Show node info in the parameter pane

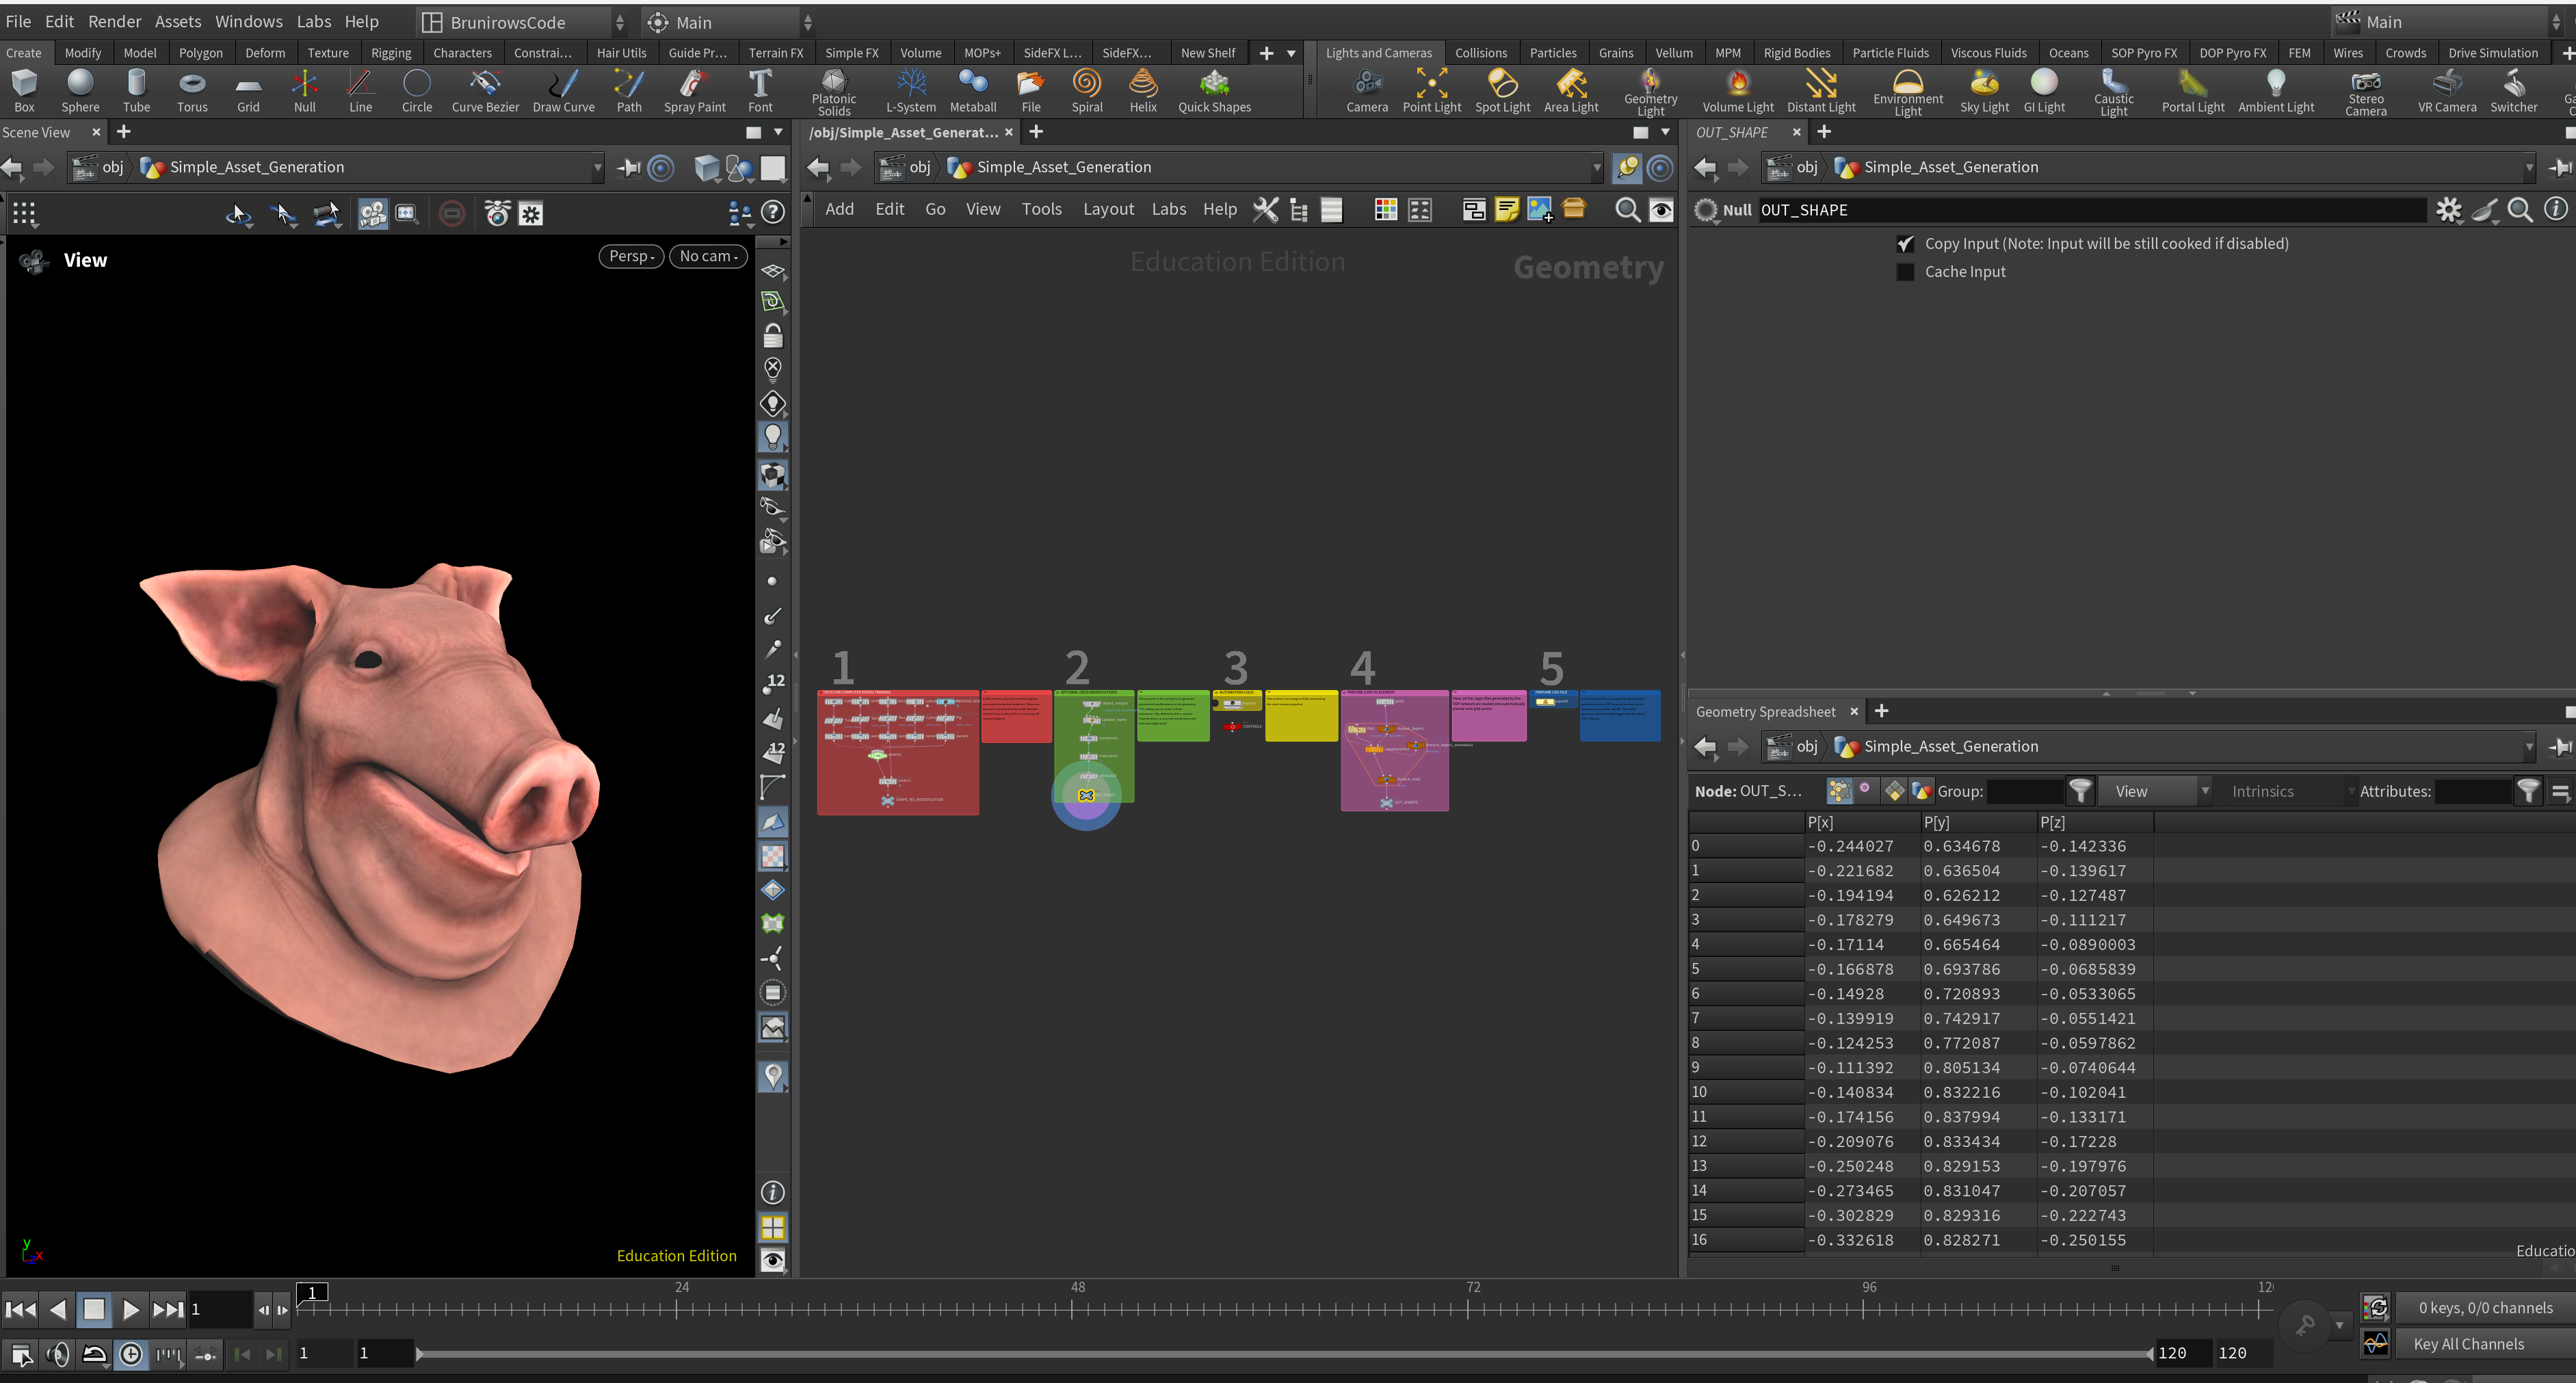click(2555, 209)
